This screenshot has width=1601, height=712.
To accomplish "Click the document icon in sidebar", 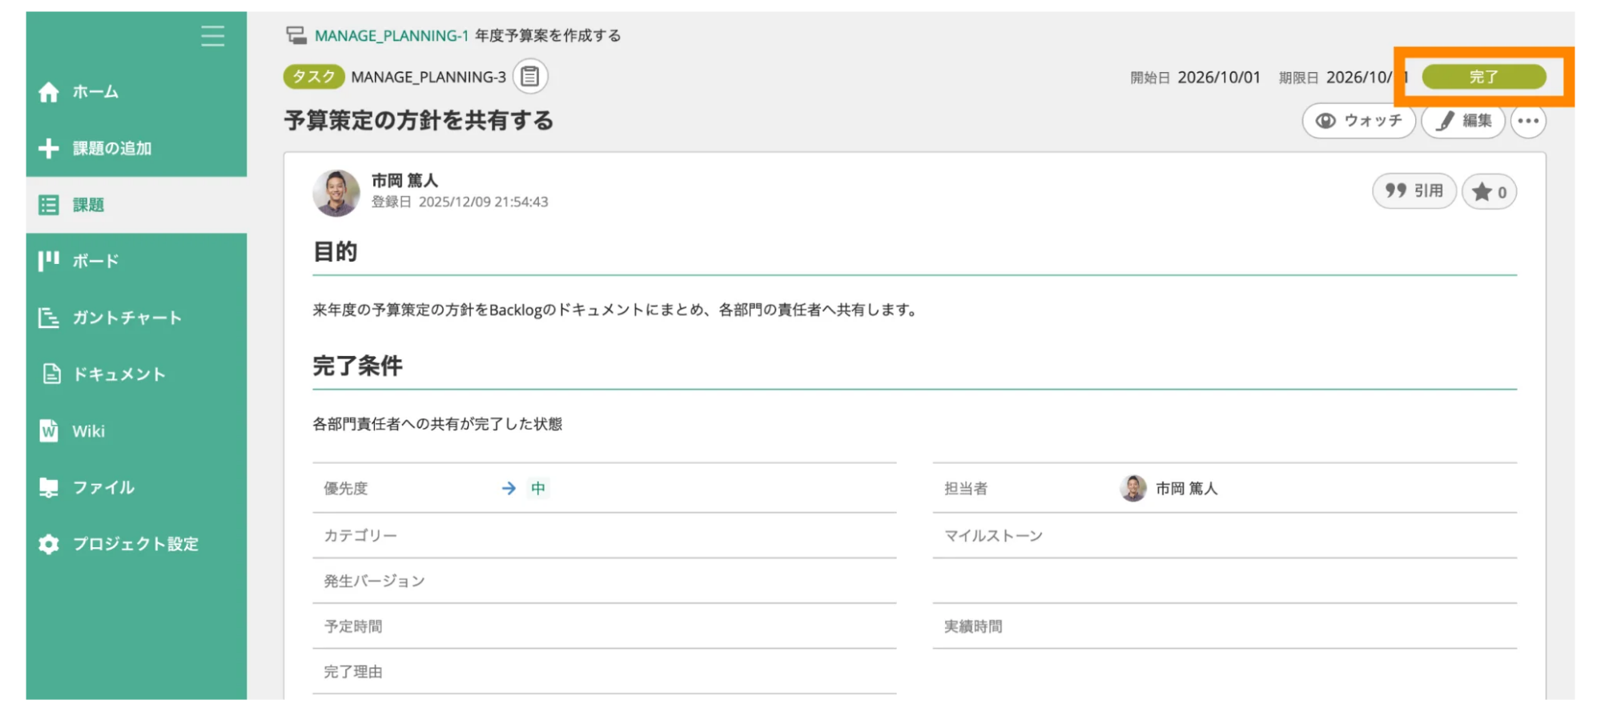I will (51, 374).
